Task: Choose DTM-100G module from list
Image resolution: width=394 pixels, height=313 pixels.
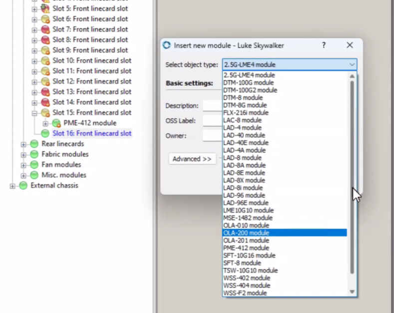Action: pyautogui.click(x=285, y=83)
